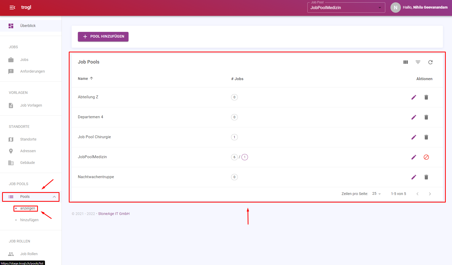452x265 pixels.
Task: Click the purple badge 1 for JobPoolMedizin
Action: pyautogui.click(x=245, y=157)
